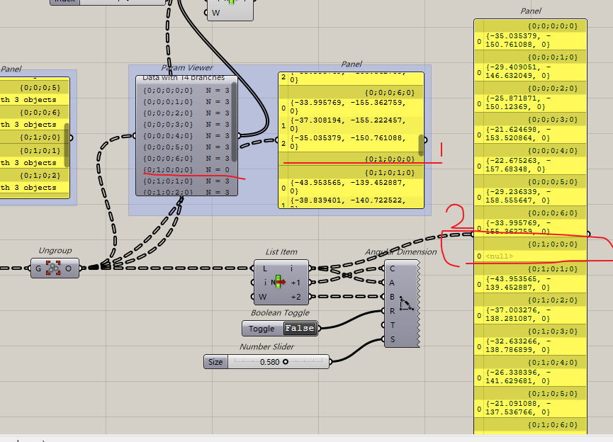Click the Param Viewer title label
This screenshot has height=442, width=613.
coord(187,68)
